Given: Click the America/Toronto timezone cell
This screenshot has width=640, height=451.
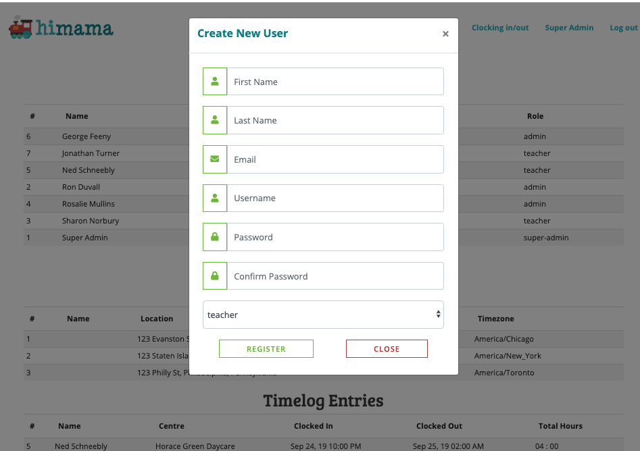Looking at the screenshot, I should 504,372.
